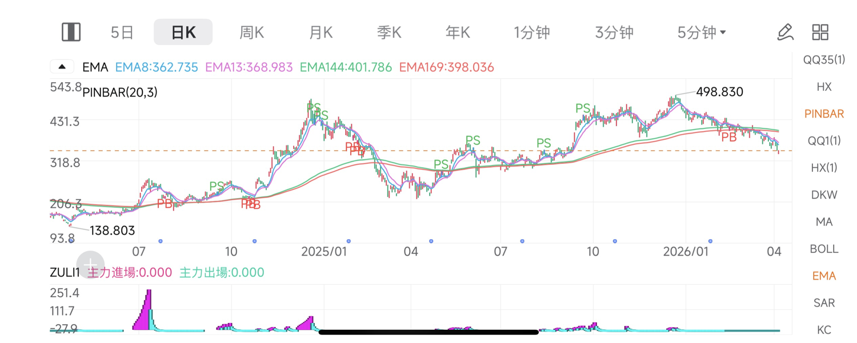Toggle the EMA indicator in sidebar
The width and height of the screenshot is (857, 343).
[824, 276]
